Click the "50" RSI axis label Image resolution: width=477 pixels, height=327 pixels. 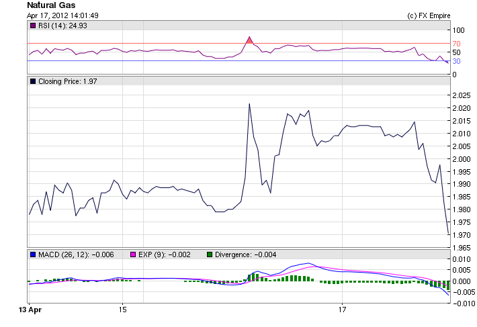[457, 52]
